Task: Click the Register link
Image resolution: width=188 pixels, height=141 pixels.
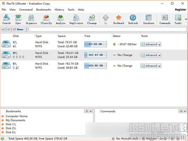Action: coord(181,10)
